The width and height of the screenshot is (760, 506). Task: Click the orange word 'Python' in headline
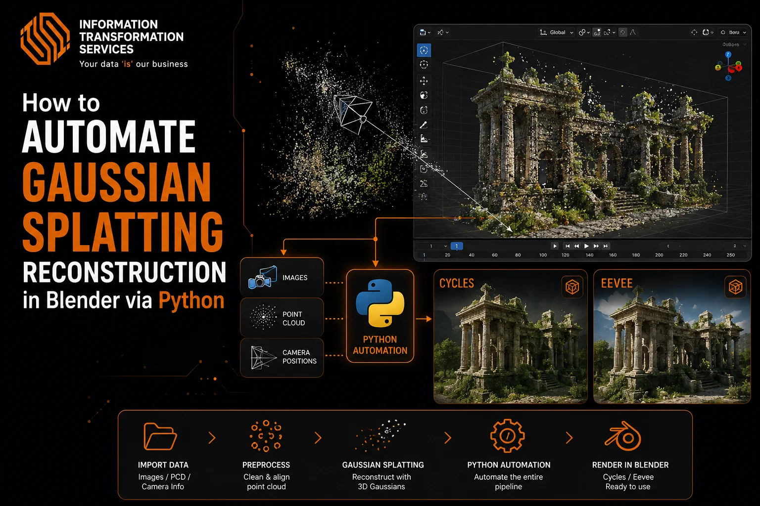tap(191, 301)
